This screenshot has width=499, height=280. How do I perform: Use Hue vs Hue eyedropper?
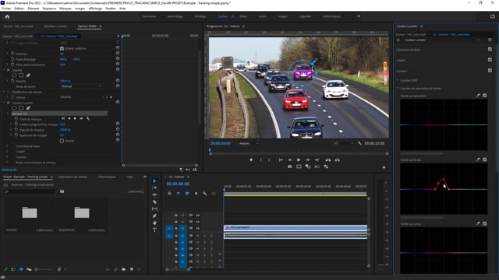(478, 159)
